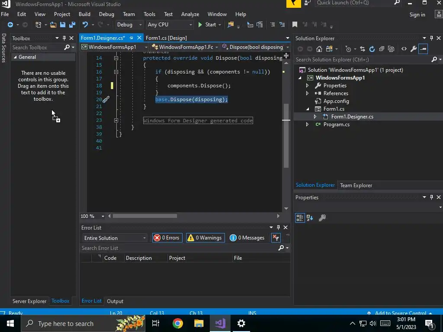Toggle the 0 Errors filter
The image size is (443, 332).
point(167,238)
